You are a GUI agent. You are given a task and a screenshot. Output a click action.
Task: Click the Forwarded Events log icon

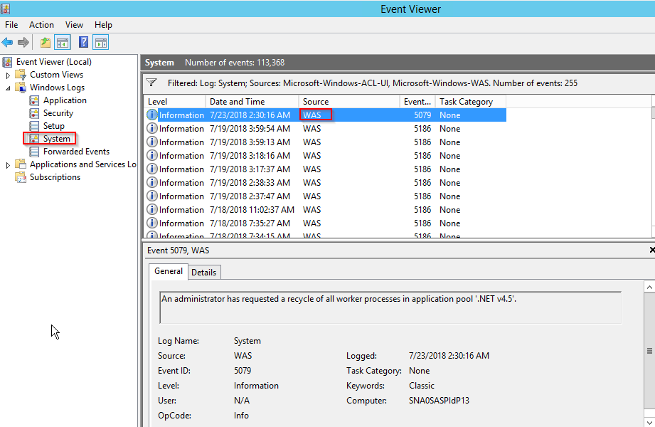tap(34, 152)
